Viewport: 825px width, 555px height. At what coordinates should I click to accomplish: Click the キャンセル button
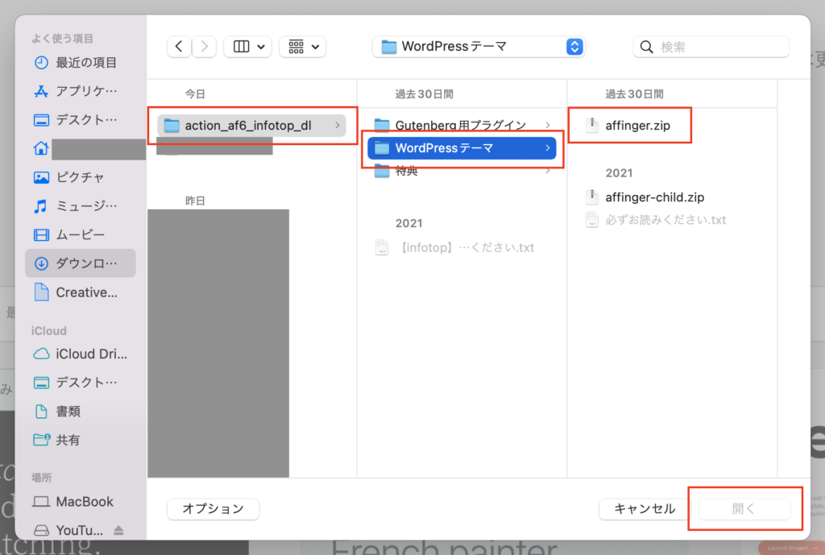click(645, 509)
